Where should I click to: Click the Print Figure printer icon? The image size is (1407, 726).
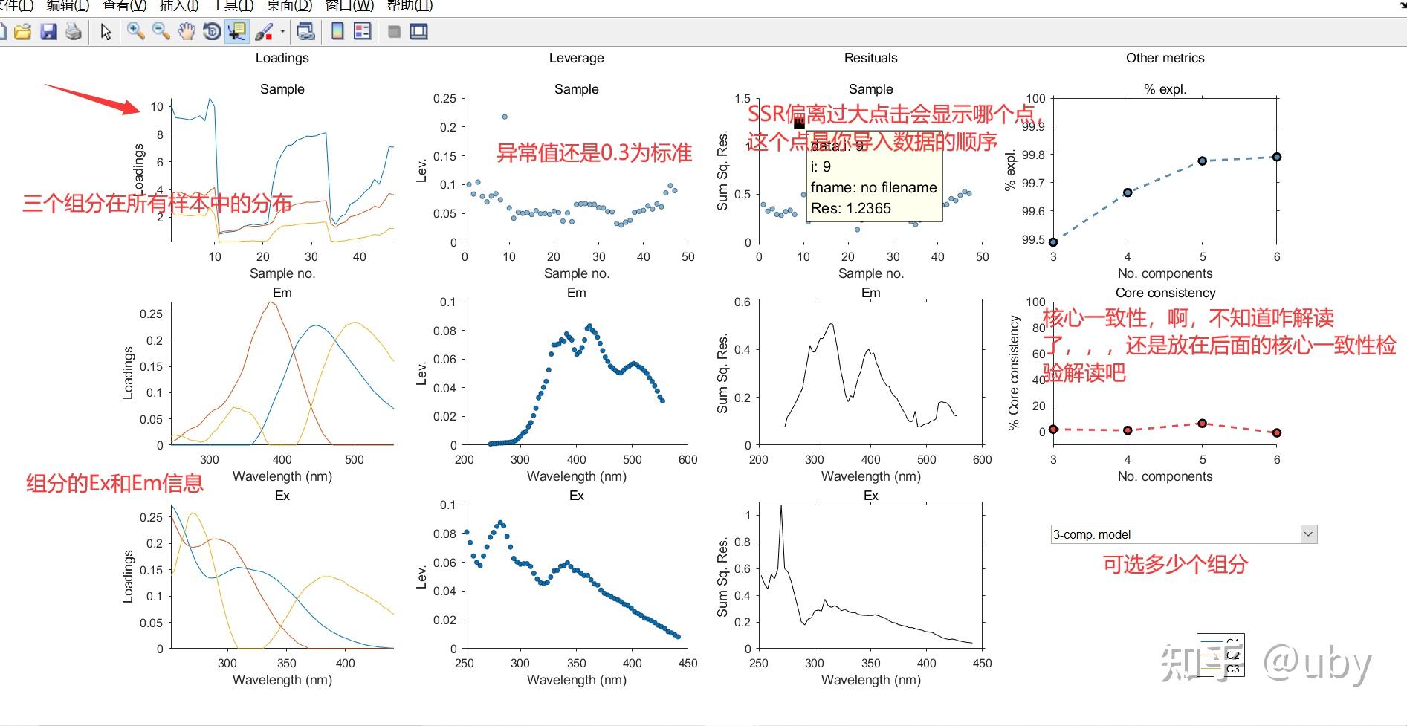coord(74,31)
